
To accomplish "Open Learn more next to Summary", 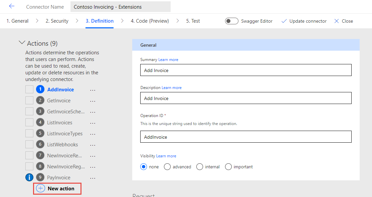I will click(168, 59).
